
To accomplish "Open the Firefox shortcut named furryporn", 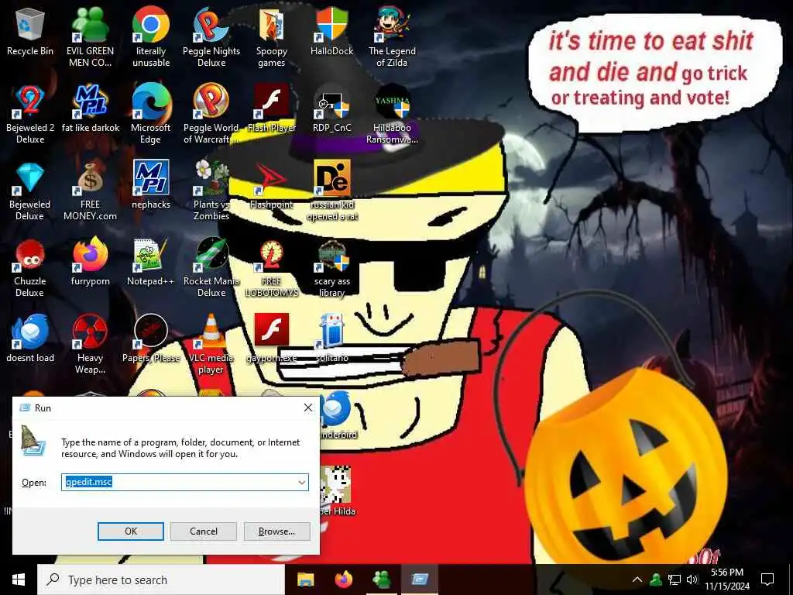I will click(90, 262).
